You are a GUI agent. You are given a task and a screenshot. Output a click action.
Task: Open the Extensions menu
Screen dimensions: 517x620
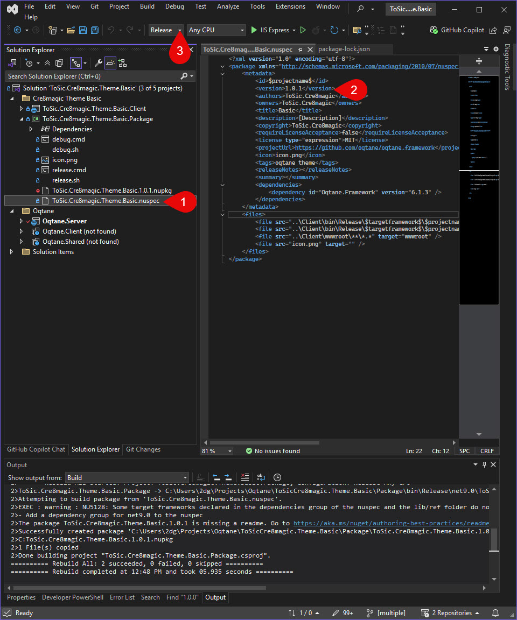coord(290,6)
